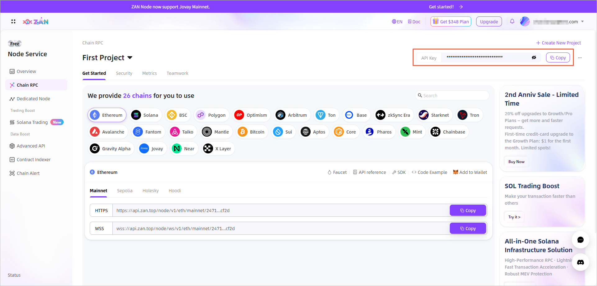Select the Bitcoin chain chip
This screenshot has height=286, width=597.
[252, 132]
